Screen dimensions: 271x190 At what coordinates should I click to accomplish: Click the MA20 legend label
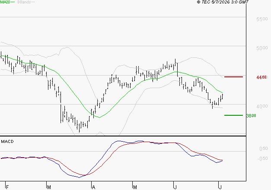pyautogui.click(x=5, y=2)
